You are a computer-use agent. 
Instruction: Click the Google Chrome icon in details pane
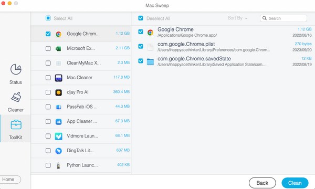pyautogui.click(x=150, y=33)
